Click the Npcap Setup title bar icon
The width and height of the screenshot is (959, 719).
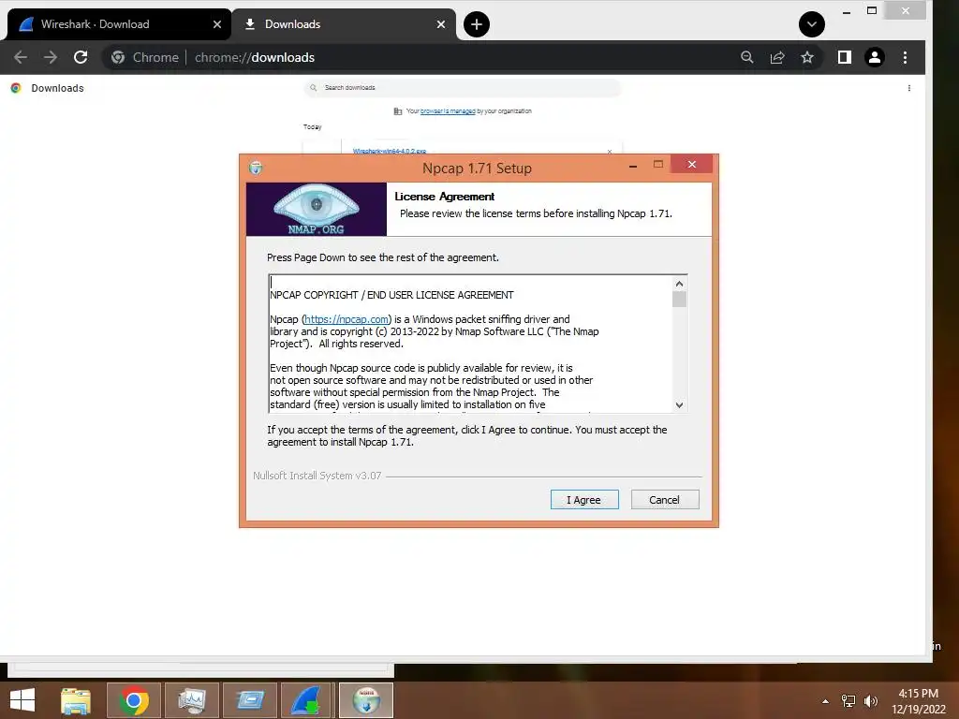(x=256, y=168)
